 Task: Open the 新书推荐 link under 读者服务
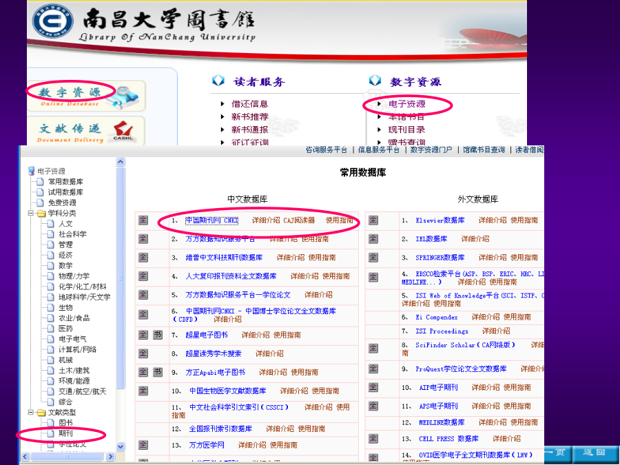pos(250,116)
